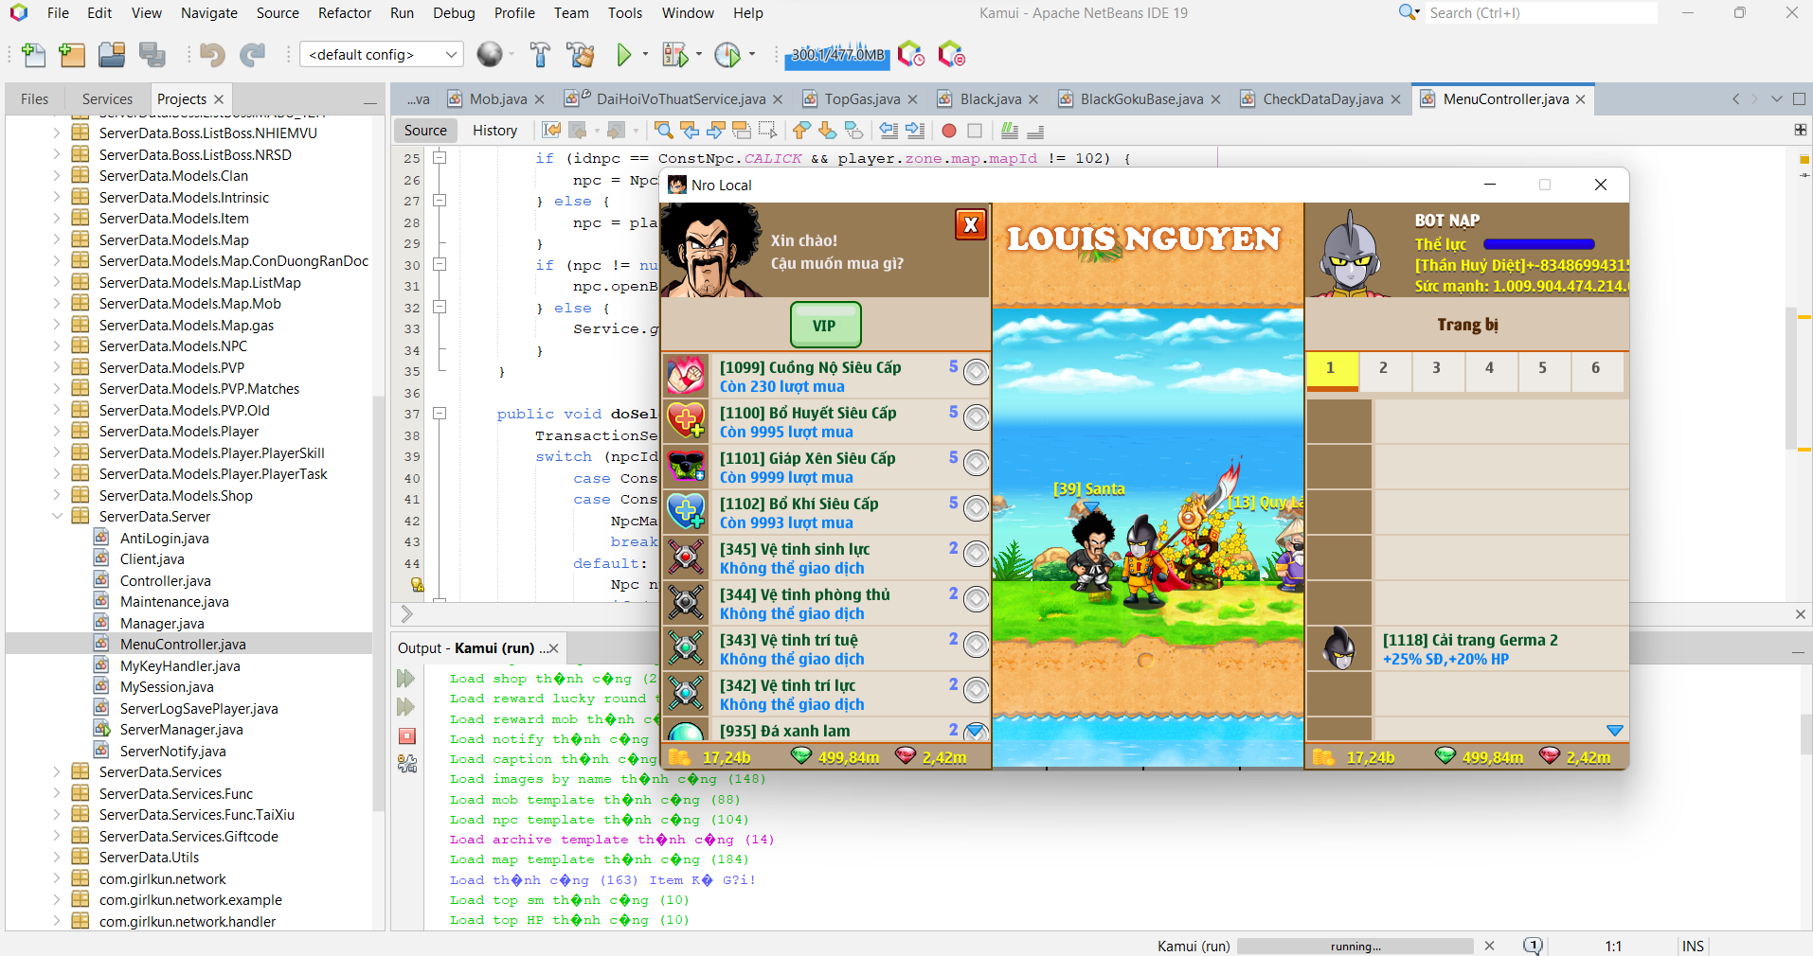Click the Open Project folder icon
The height and width of the screenshot is (956, 1813).
[x=112, y=55]
